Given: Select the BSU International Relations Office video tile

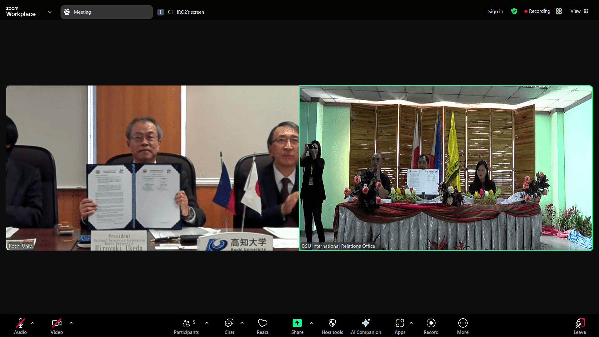Looking at the screenshot, I should [446, 168].
